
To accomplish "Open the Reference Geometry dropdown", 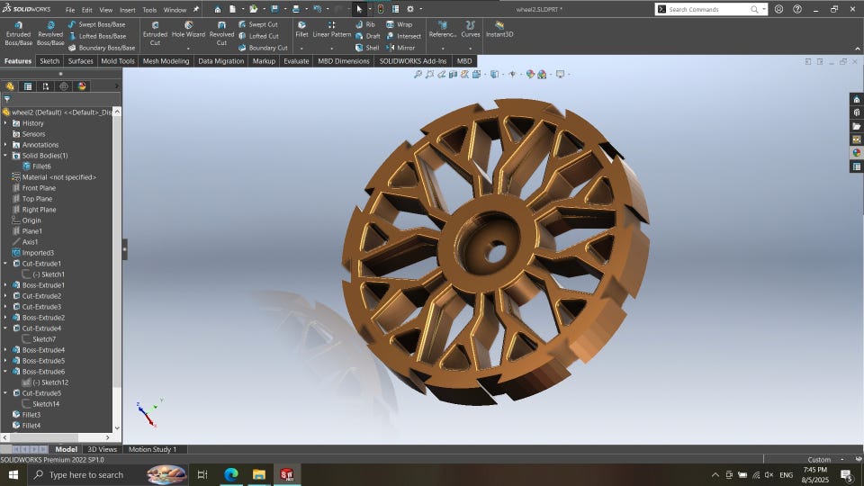I will pyautogui.click(x=442, y=48).
